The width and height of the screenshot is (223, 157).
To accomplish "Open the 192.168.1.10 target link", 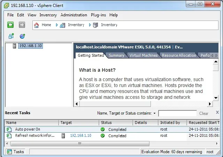I will 80,135.
